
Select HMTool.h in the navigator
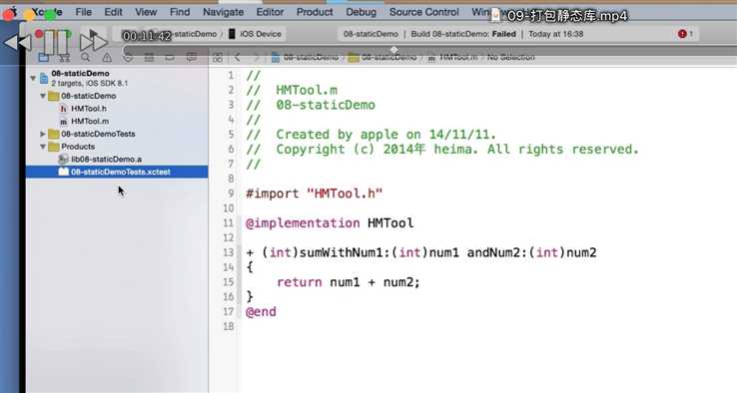[117, 109]
